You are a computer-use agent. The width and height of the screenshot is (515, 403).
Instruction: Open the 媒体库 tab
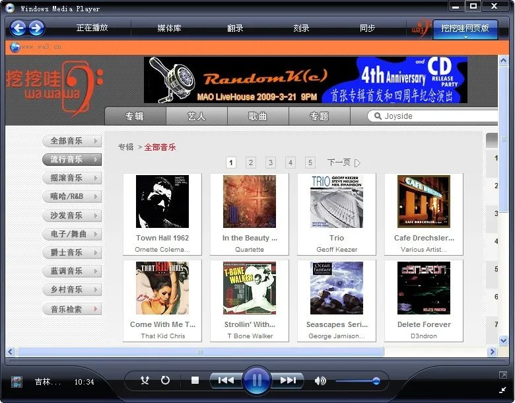(169, 28)
